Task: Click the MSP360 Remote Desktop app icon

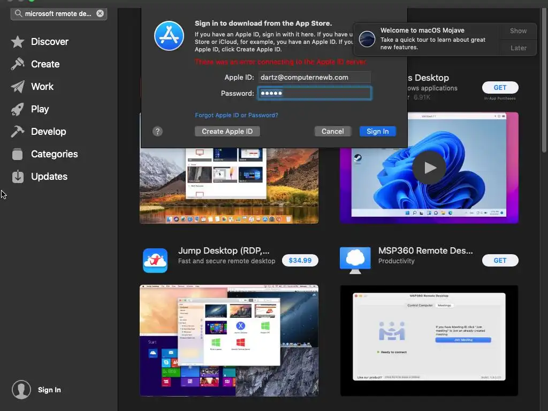Action: pyautogui.click(x=355, y=261)
